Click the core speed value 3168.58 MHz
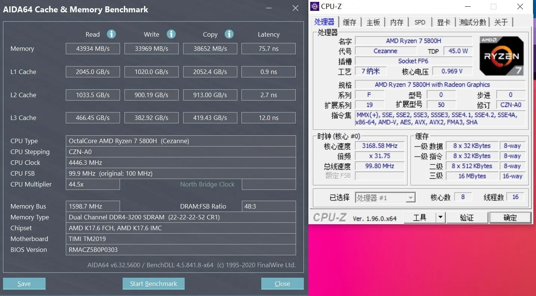Image resolution: width=536 pixels, height=296 pixels. pos(380,146)
